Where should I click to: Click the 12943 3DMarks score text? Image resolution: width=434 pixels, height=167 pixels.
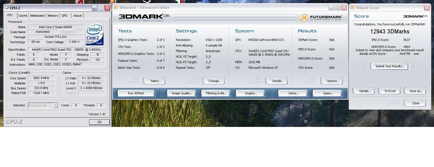(x=390, y=32)
